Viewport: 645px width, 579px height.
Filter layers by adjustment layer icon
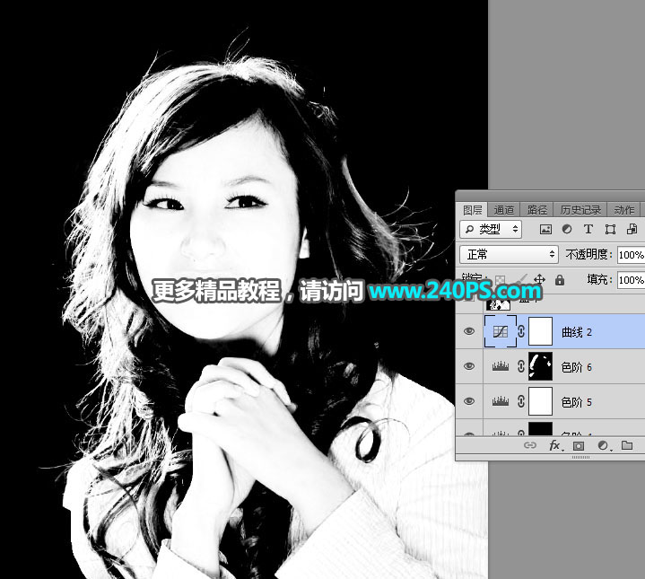click(x=567, y=229)
